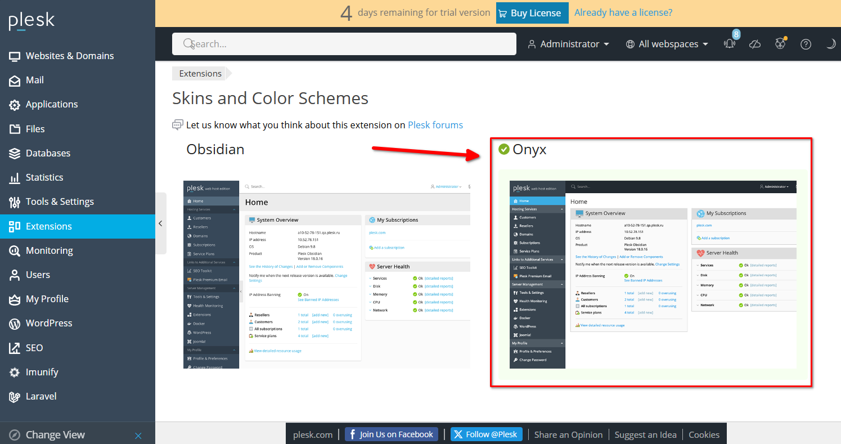Click the Users person icon in sidebar
841x444 pixels.
(15, 275)
